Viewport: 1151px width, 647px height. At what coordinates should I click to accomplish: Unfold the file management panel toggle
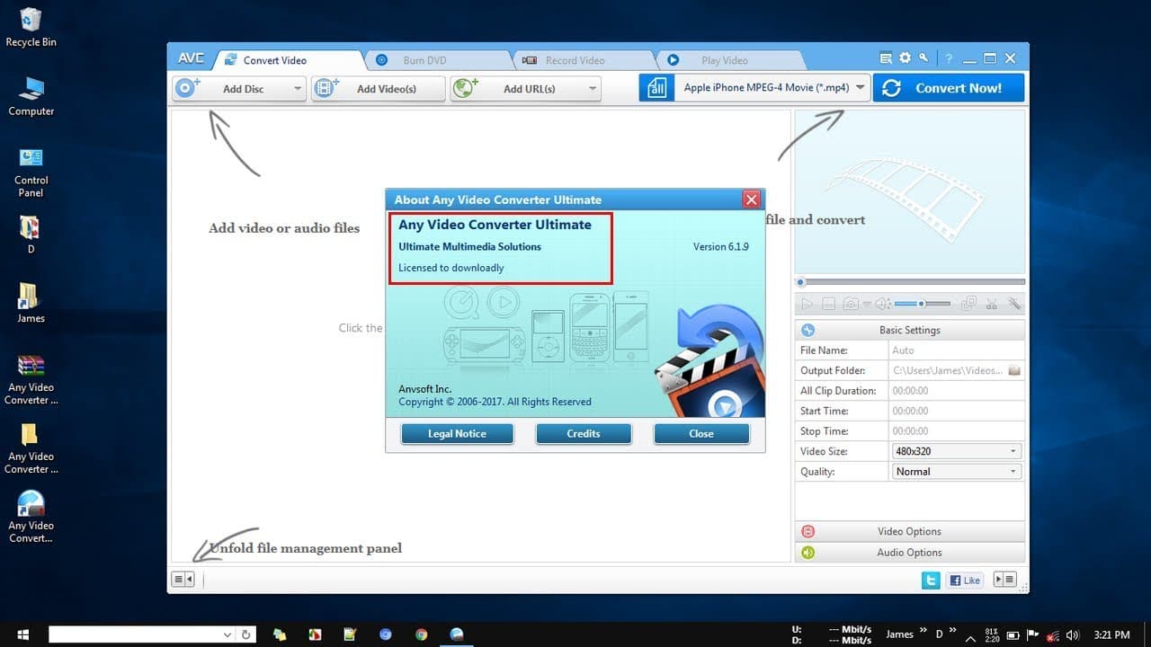tap(183, 580)
